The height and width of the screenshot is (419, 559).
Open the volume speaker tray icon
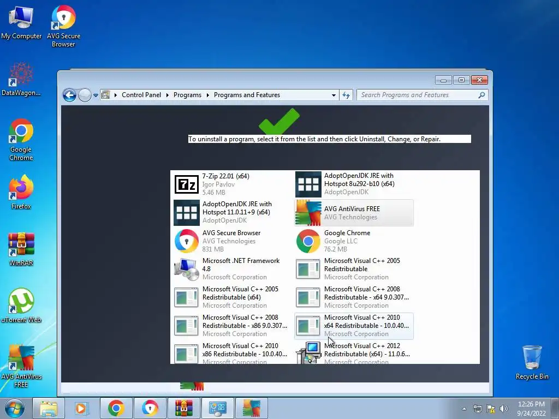click(x=504, y=409)
